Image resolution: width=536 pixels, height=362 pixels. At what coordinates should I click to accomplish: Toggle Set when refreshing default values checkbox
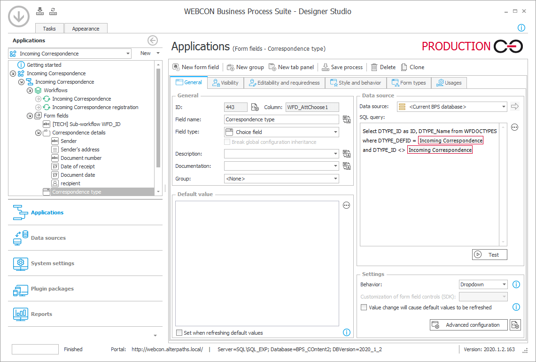click(179, 332)
